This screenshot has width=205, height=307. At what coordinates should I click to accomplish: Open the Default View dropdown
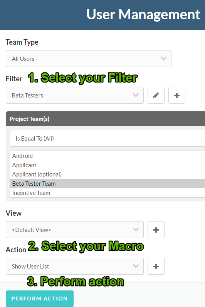(75, 230)
